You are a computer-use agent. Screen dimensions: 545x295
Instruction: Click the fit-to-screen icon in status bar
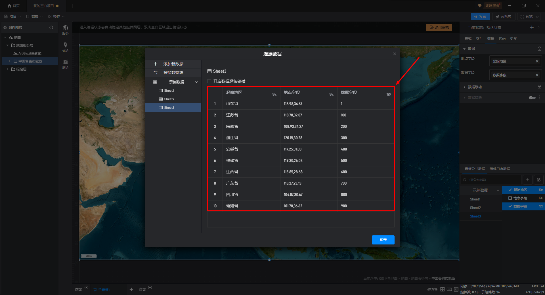(442, 289)
